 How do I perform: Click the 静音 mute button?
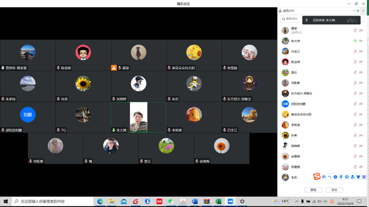pos(313,190)
